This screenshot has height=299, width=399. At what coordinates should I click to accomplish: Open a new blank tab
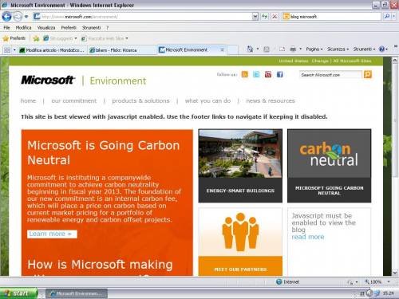point(232,50)
